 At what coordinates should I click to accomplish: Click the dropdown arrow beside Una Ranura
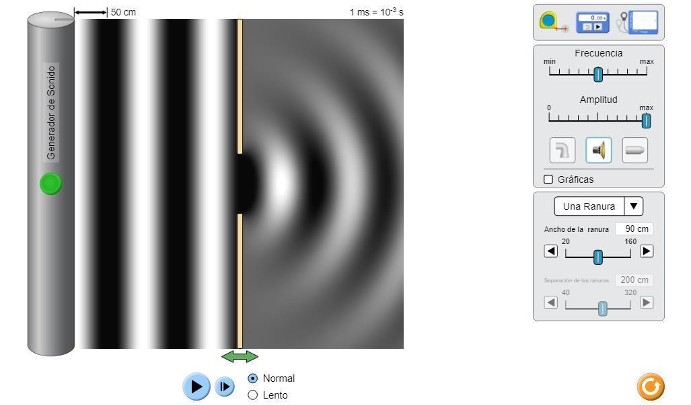(634, 206)
